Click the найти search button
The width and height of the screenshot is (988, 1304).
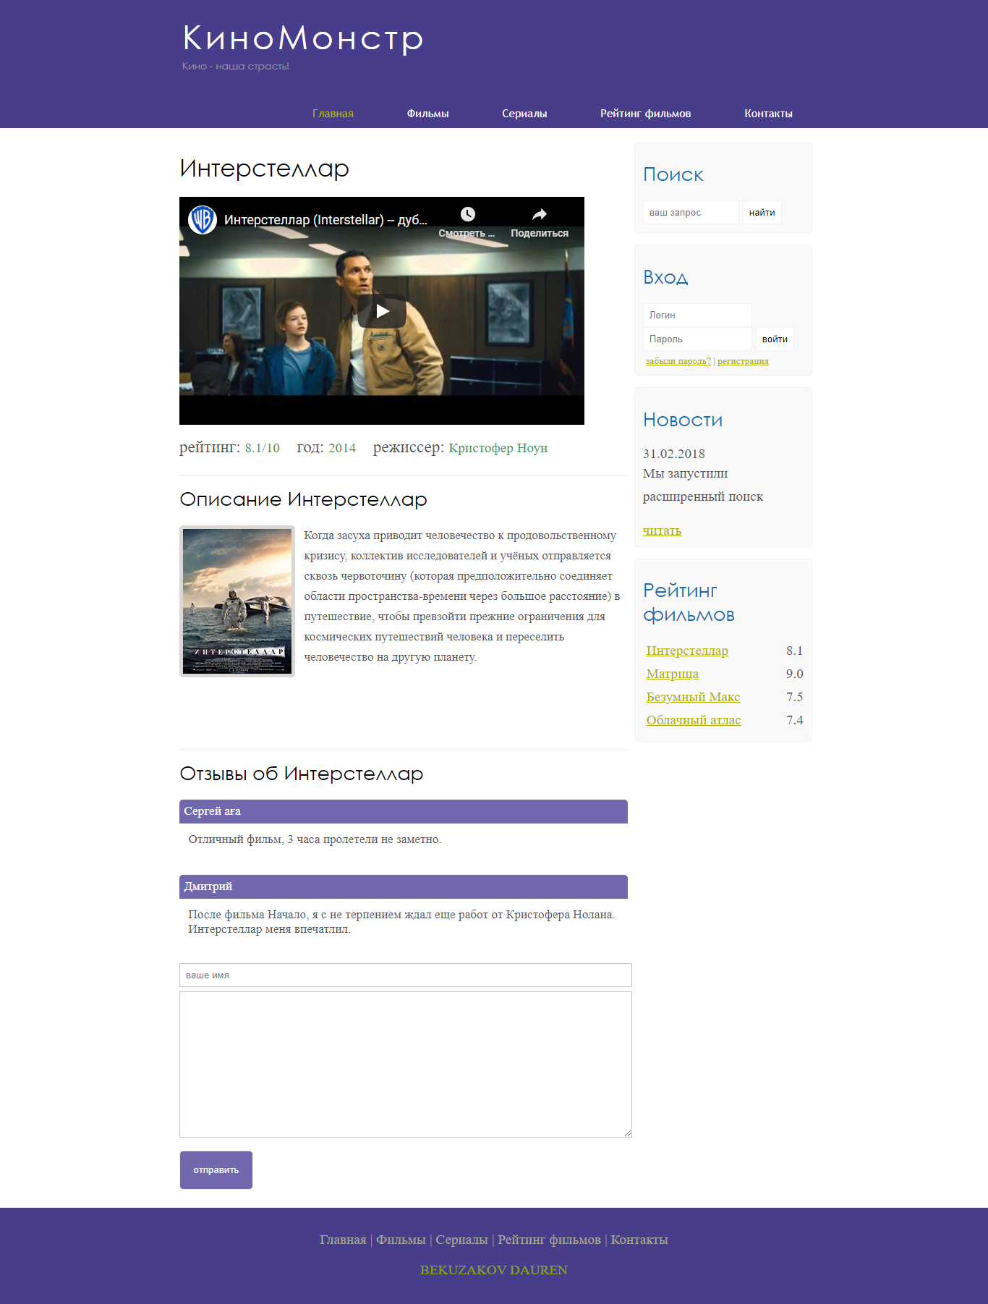pyautogui.click(x=762, y=213)
